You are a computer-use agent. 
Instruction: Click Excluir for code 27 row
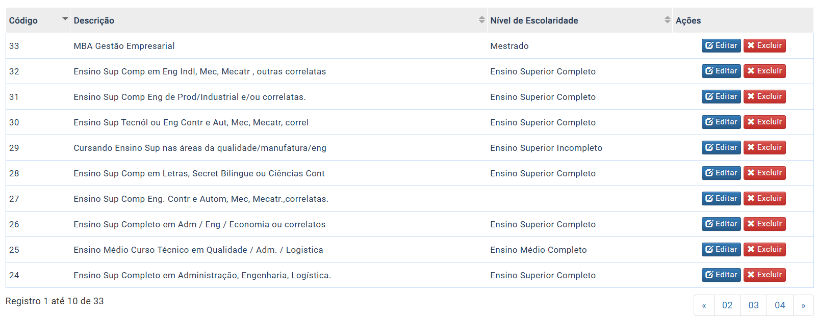764,198
